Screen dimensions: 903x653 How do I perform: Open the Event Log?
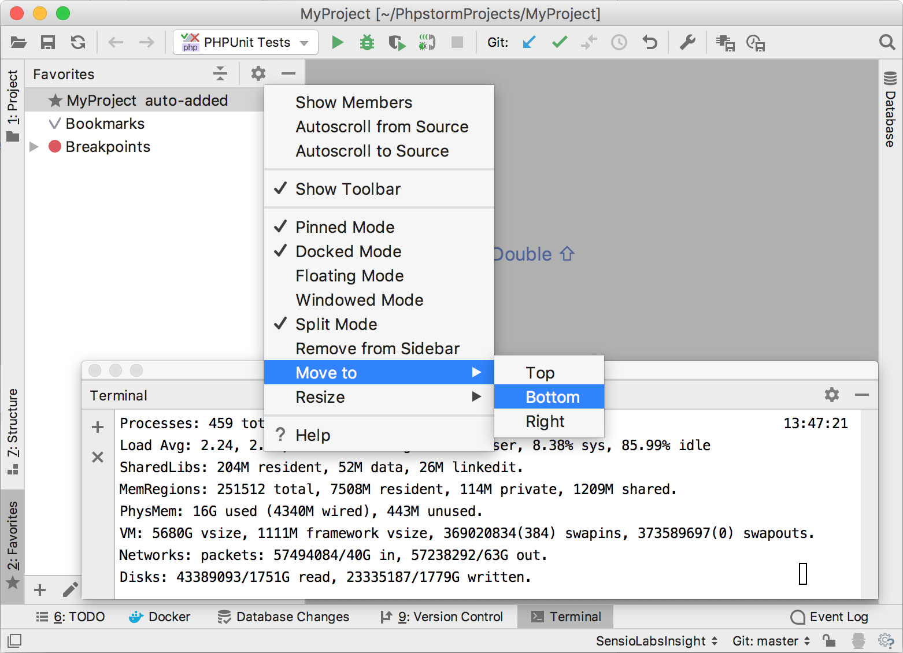(830, 617)
